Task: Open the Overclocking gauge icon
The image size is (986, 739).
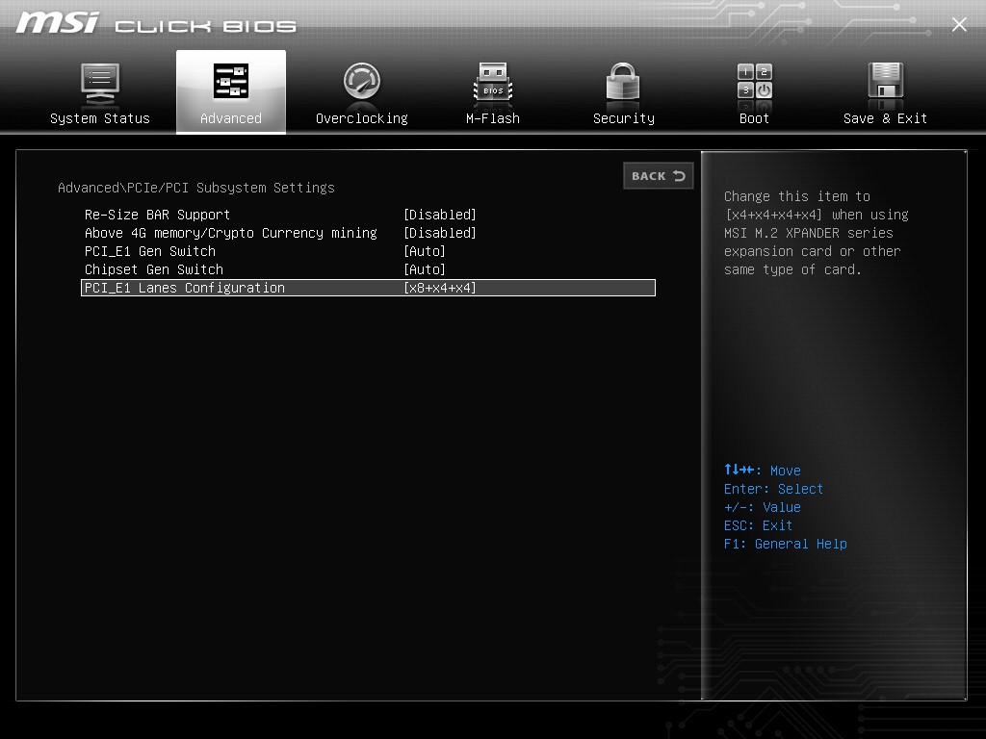Action: tap(362, 81)
